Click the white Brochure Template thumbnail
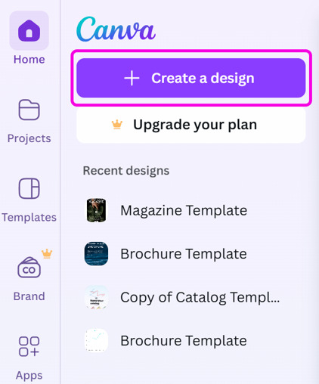The width and height of the screenshot is (319, 384). tap(96, 341)
